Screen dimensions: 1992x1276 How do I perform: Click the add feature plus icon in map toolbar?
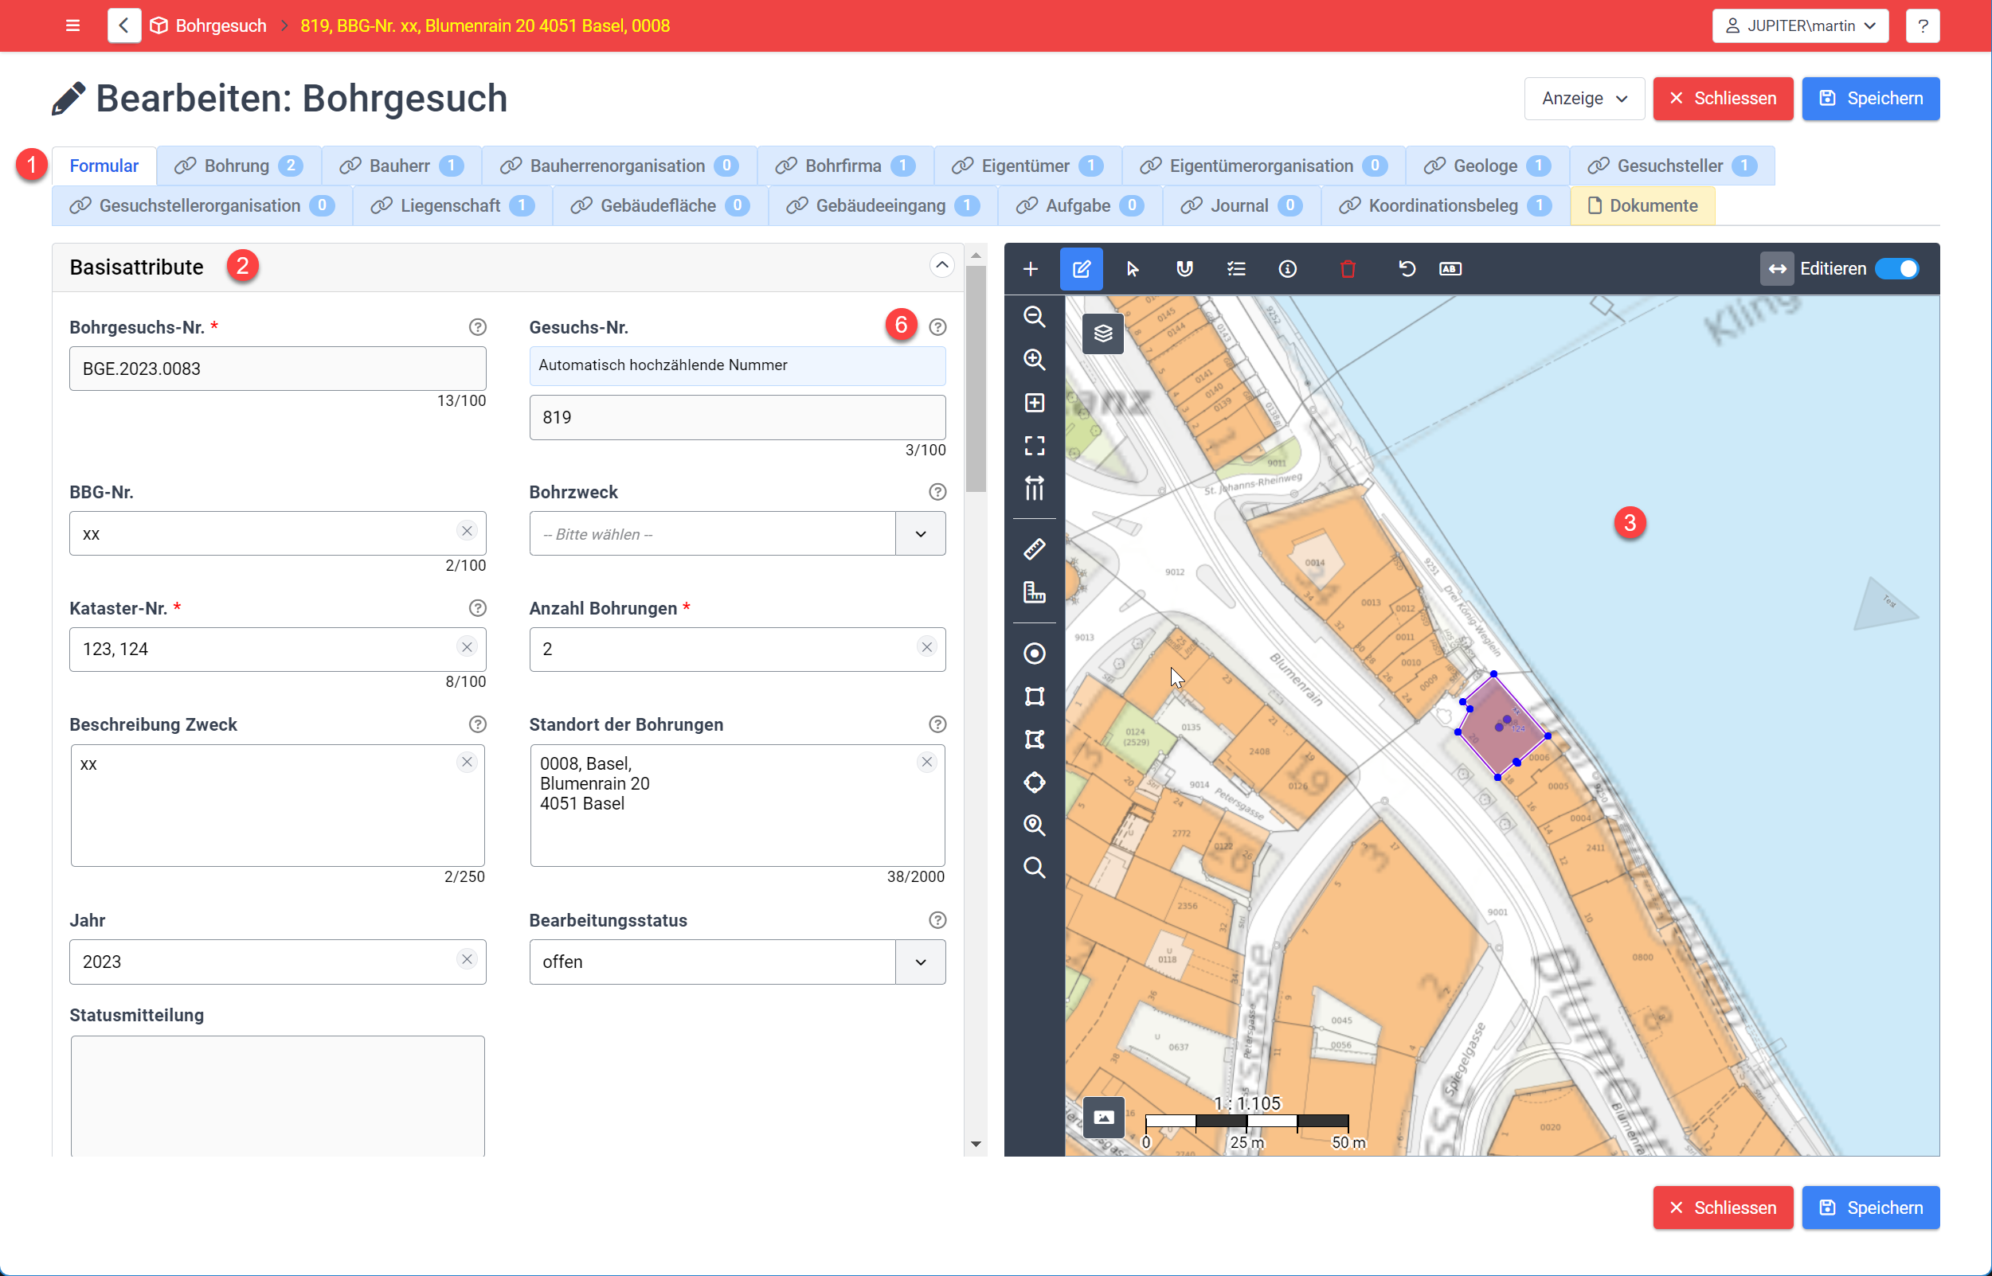click(1031, 268)
